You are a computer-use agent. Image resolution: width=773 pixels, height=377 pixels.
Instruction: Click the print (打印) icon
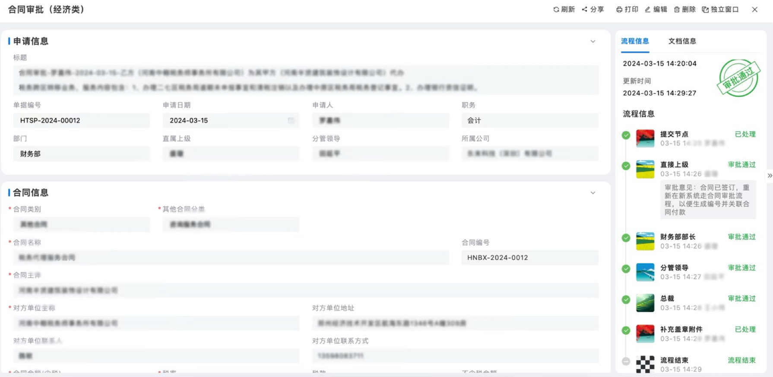pyautogui.click(x=619, y=9)
